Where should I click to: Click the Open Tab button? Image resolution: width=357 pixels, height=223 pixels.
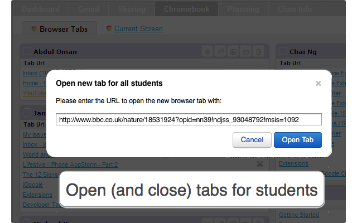[298, 140]
